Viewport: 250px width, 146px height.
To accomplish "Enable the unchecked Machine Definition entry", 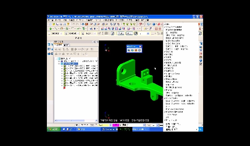I will pos(174,30).
